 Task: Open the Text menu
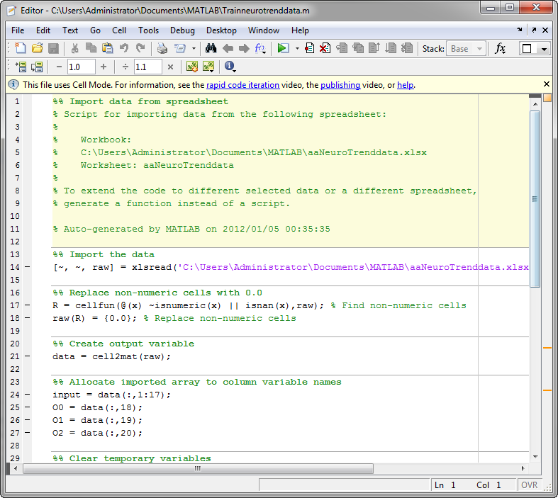(x=70, y=30)
